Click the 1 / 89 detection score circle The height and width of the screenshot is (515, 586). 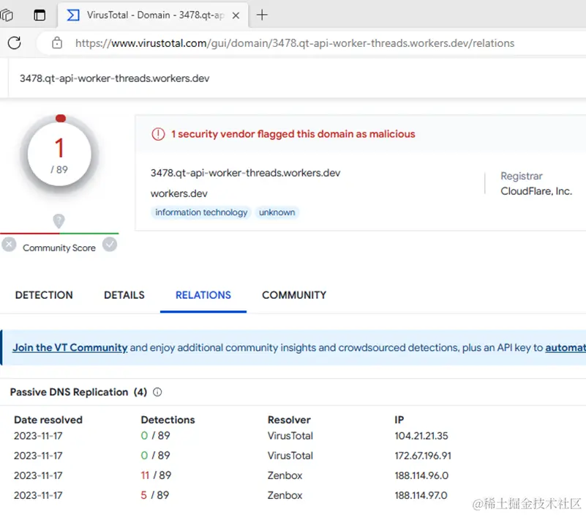tap(59, 154)
